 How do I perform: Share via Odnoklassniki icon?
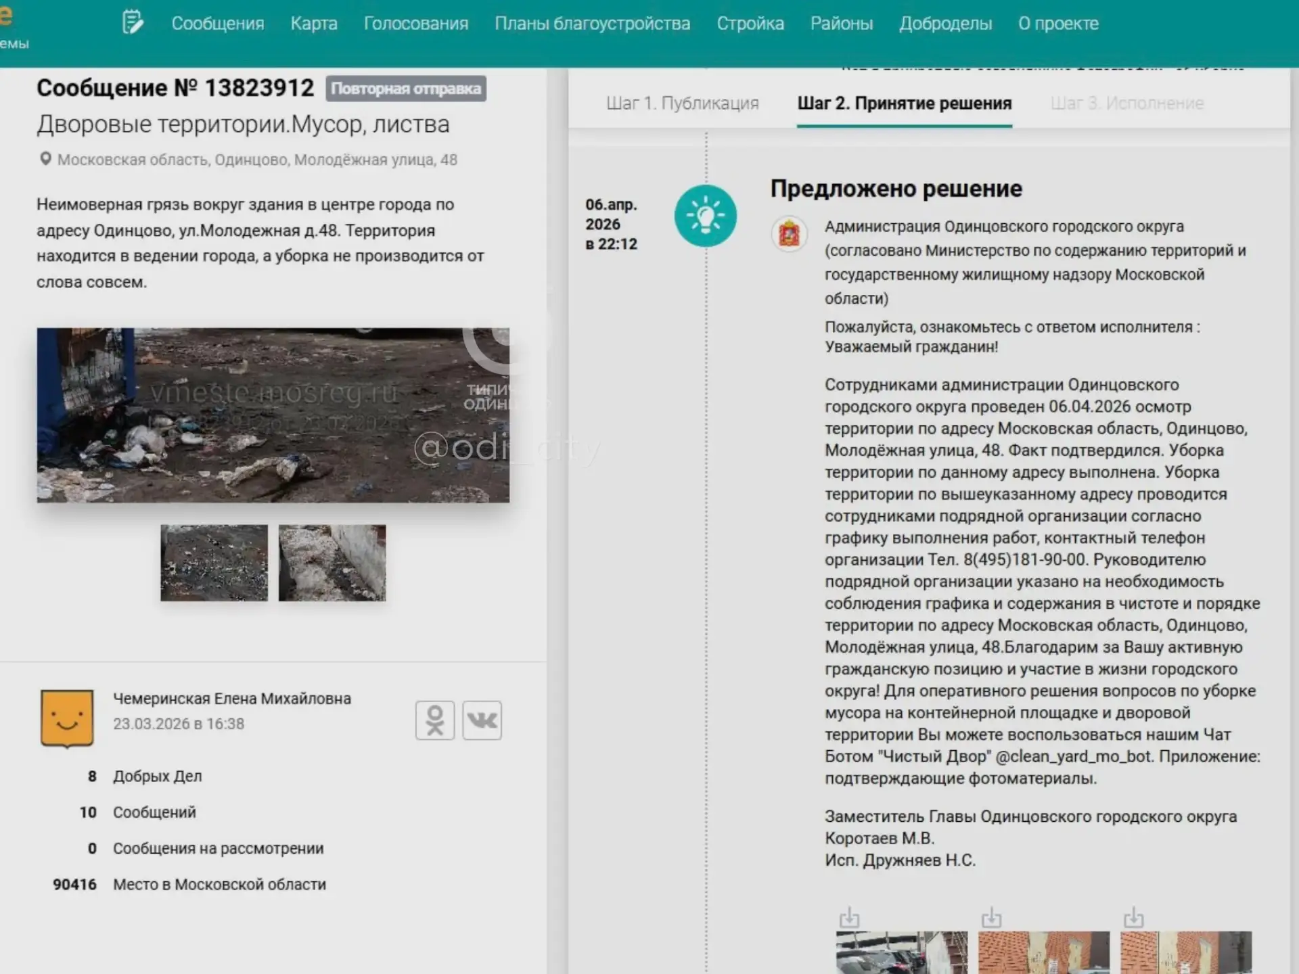(x=435, y=720)
